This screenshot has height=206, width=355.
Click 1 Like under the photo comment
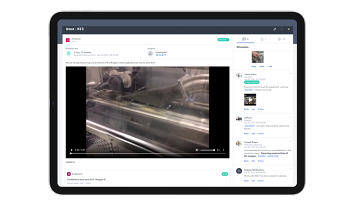270,67
